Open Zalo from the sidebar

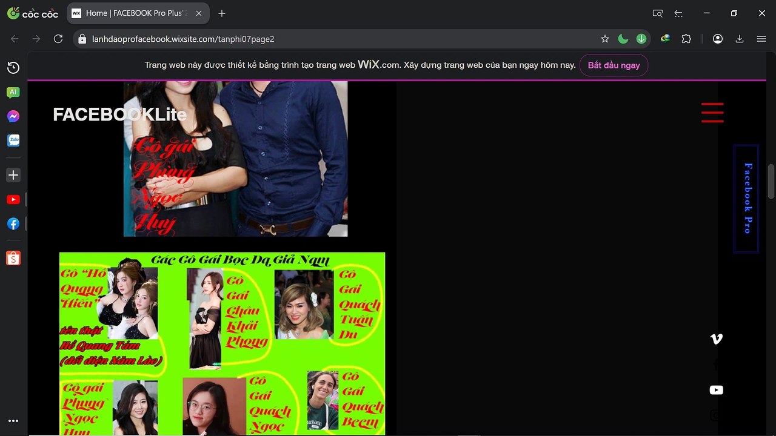coord(13,140)
